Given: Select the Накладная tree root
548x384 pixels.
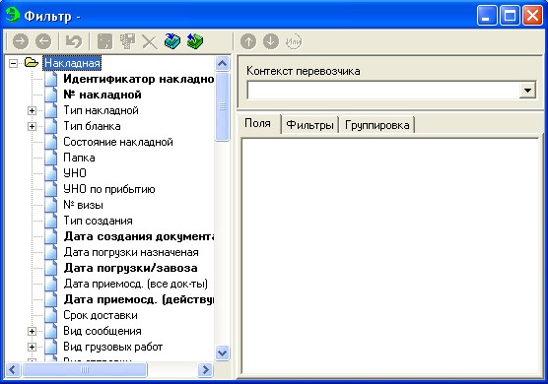Looking at the screenshot, I should tap(72, 63).
